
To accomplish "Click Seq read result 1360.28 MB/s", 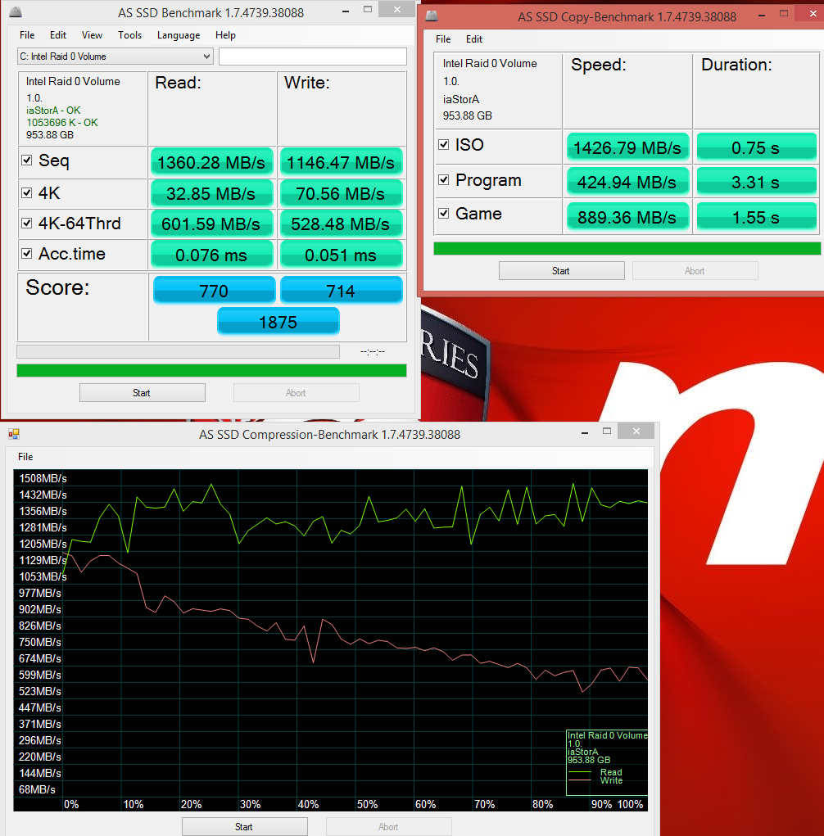I will 211,162.
